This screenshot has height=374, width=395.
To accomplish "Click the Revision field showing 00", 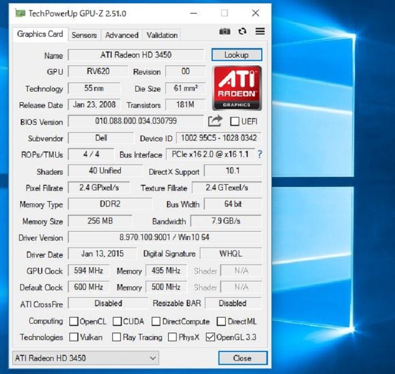I will [x=186, y=71].
